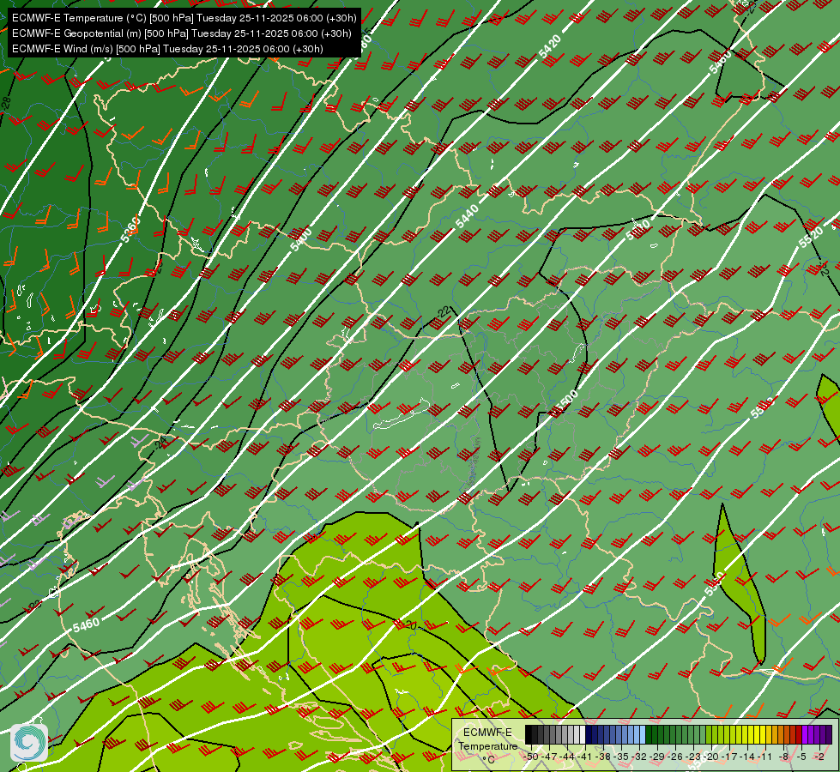Click the -32 value in the legend
The image size is (840, 772).
pos(639,757)
